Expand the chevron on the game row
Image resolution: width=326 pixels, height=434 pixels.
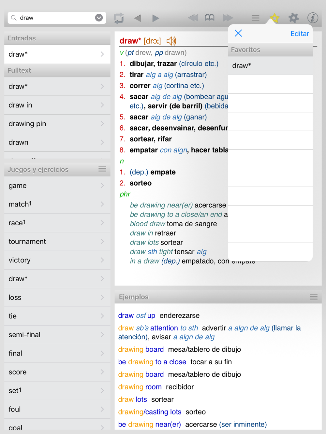(102, 186)
